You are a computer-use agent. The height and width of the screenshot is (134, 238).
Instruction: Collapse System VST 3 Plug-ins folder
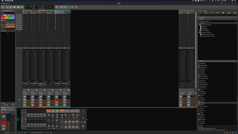click(x=199, y=32)
